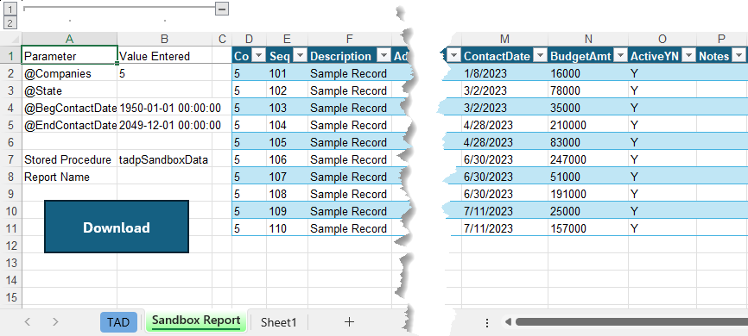Select the Value Entered cell
This screenshot has width=748, height=336.
165,56
